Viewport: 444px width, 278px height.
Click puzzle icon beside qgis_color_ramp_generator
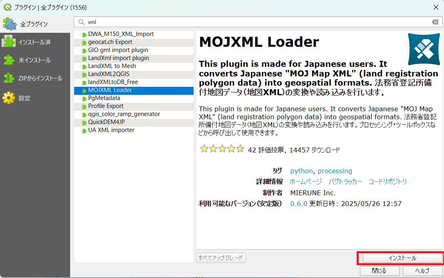coord(84,115)
